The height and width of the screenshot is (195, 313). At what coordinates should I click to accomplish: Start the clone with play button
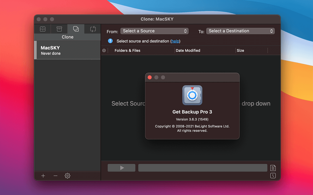click(122, 168)
